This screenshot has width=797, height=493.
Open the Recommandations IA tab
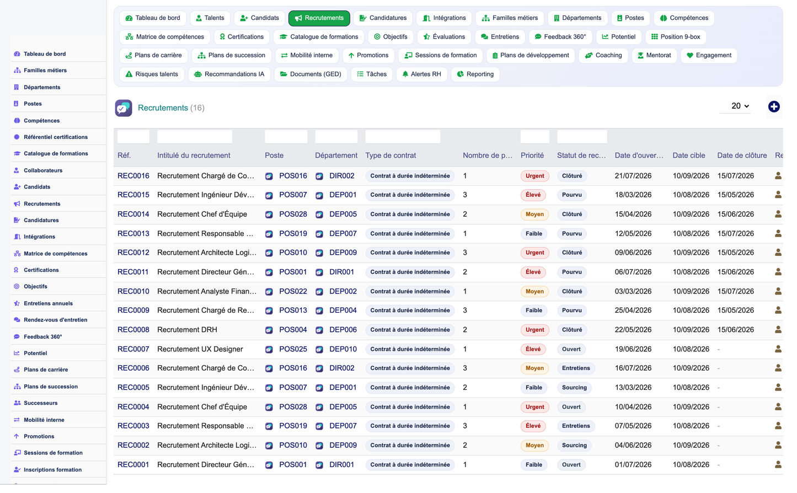229,74
